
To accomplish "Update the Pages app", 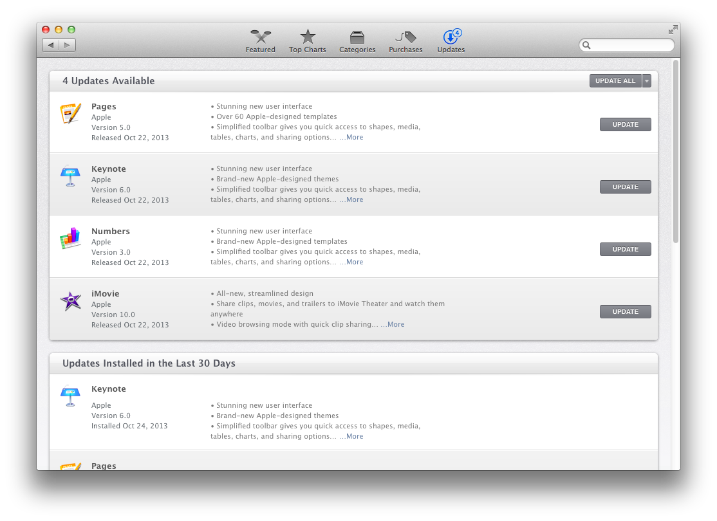I will [626, 124].
